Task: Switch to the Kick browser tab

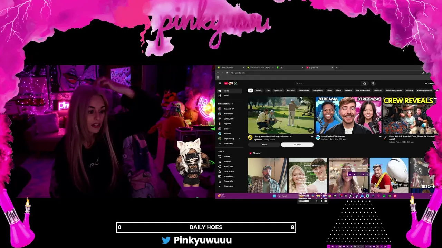Action: point(289,68)
